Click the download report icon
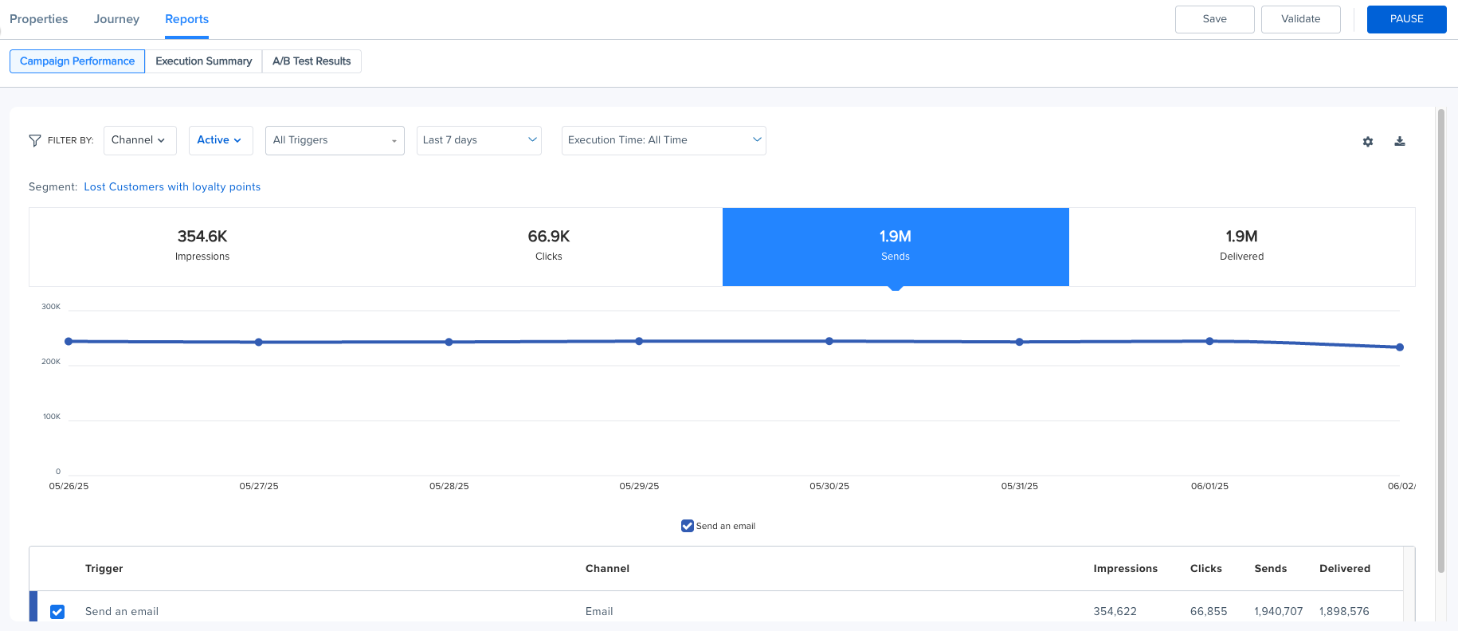This screenshot has height=631, width=1458. click(1400, 141)
